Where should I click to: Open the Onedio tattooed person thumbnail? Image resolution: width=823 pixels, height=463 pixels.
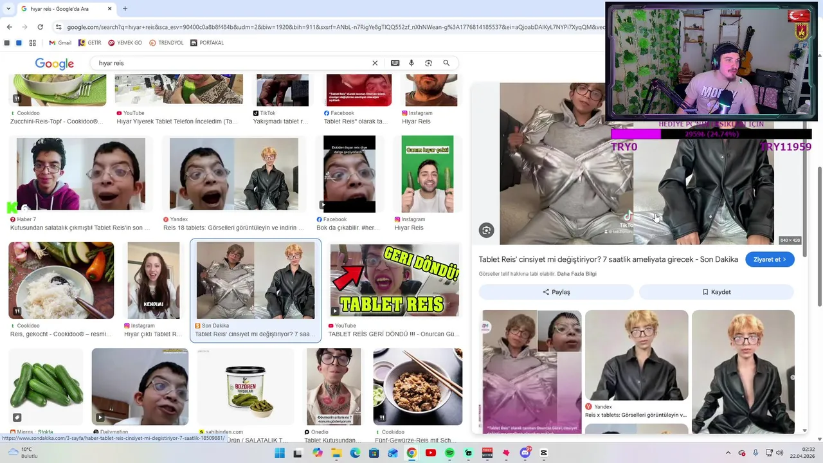[333, 386]
